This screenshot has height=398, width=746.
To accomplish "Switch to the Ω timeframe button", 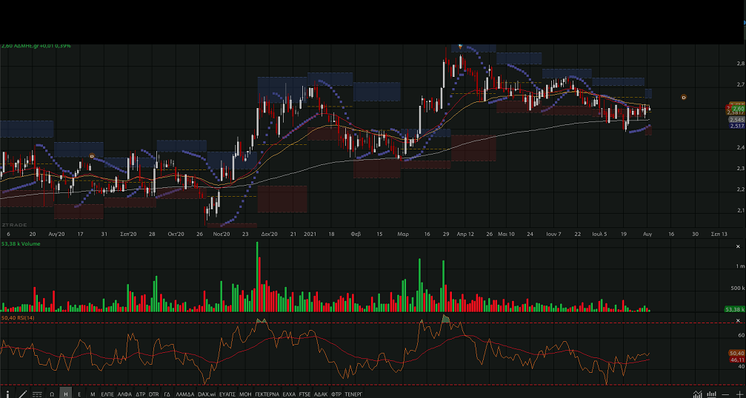I will click(52, 394).
